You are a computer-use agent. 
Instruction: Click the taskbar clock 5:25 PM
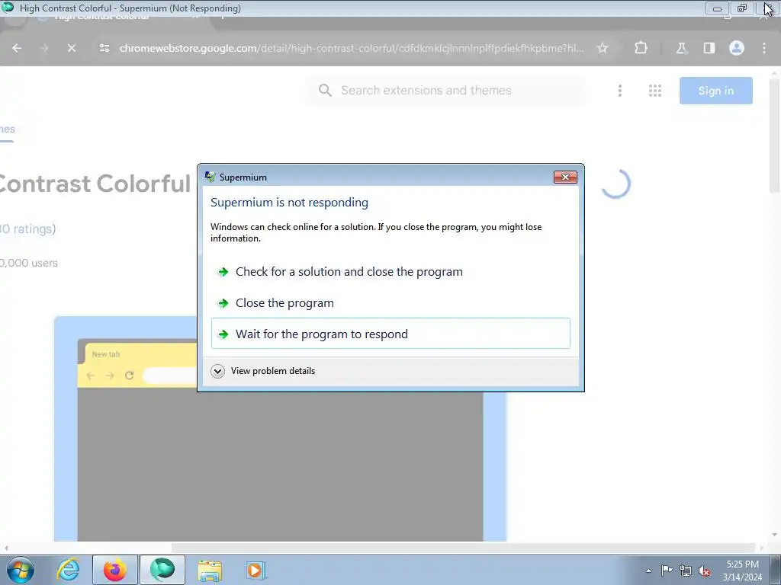[742, 564]
